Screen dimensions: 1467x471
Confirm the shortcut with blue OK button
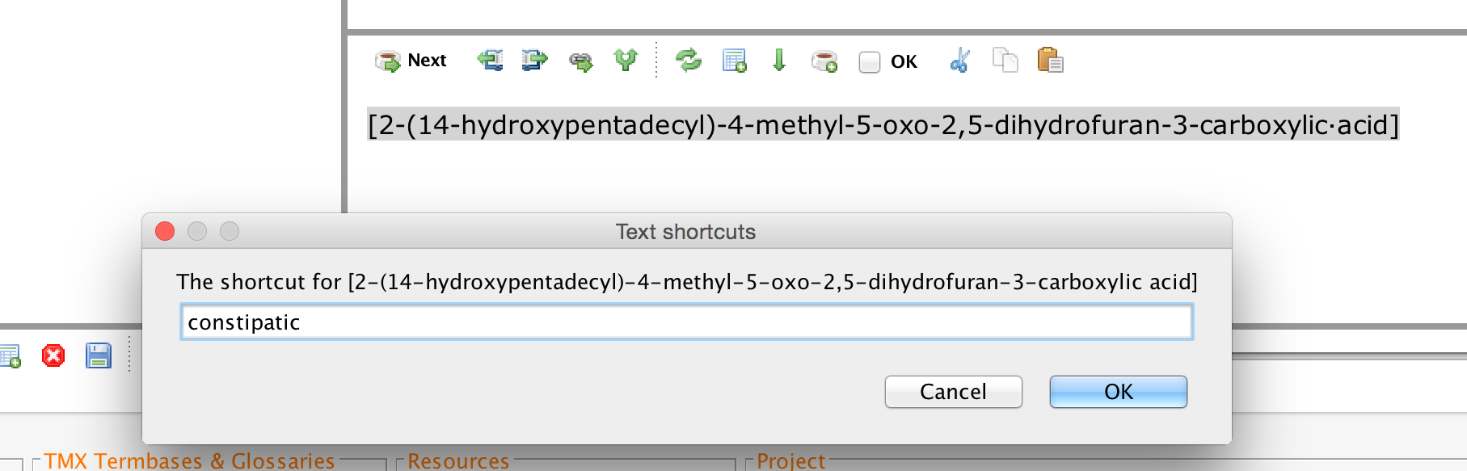pyautogui.click(x=1118, y=392)
